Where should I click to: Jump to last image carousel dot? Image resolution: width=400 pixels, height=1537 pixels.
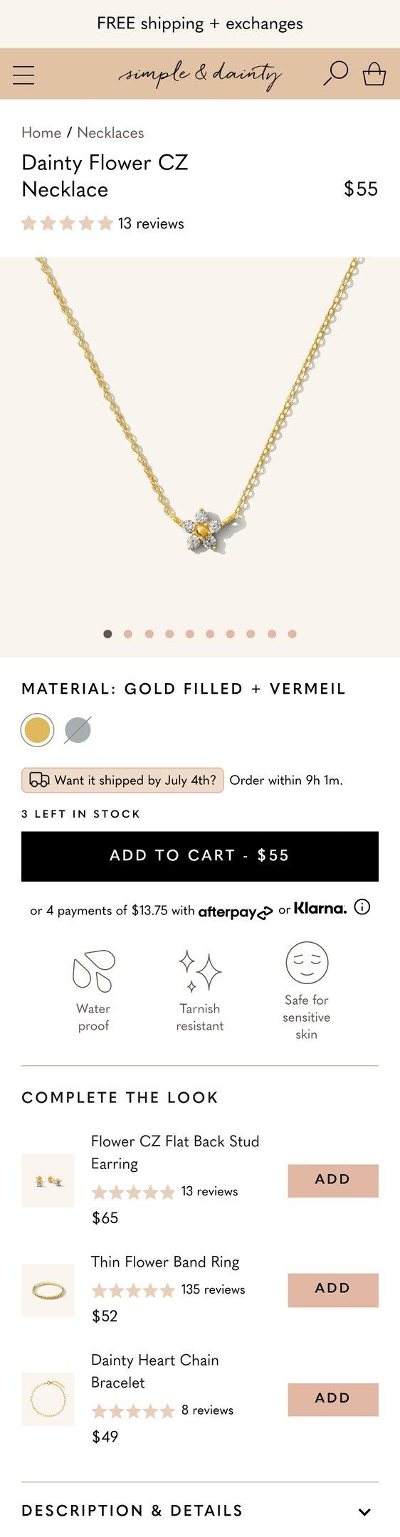click(292, 634)
